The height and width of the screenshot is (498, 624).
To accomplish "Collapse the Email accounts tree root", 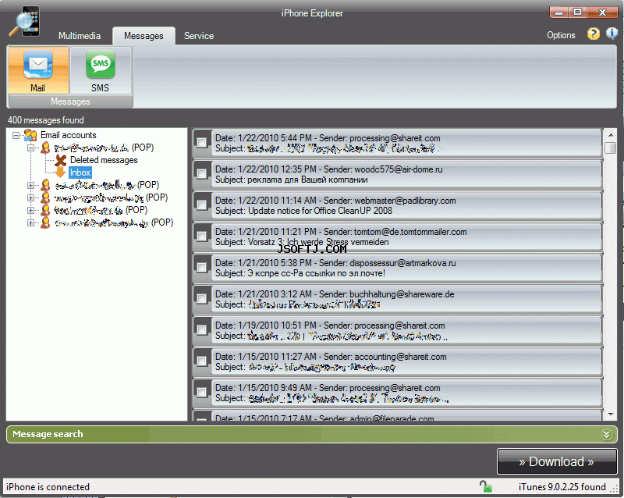I will tap(16, 136).
